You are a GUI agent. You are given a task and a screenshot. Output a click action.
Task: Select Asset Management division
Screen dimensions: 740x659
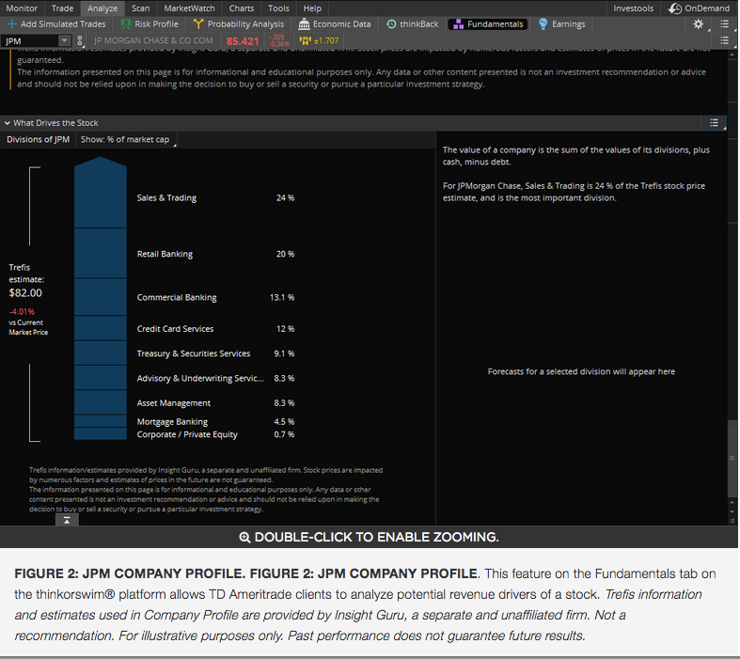[x=174, y=403]
